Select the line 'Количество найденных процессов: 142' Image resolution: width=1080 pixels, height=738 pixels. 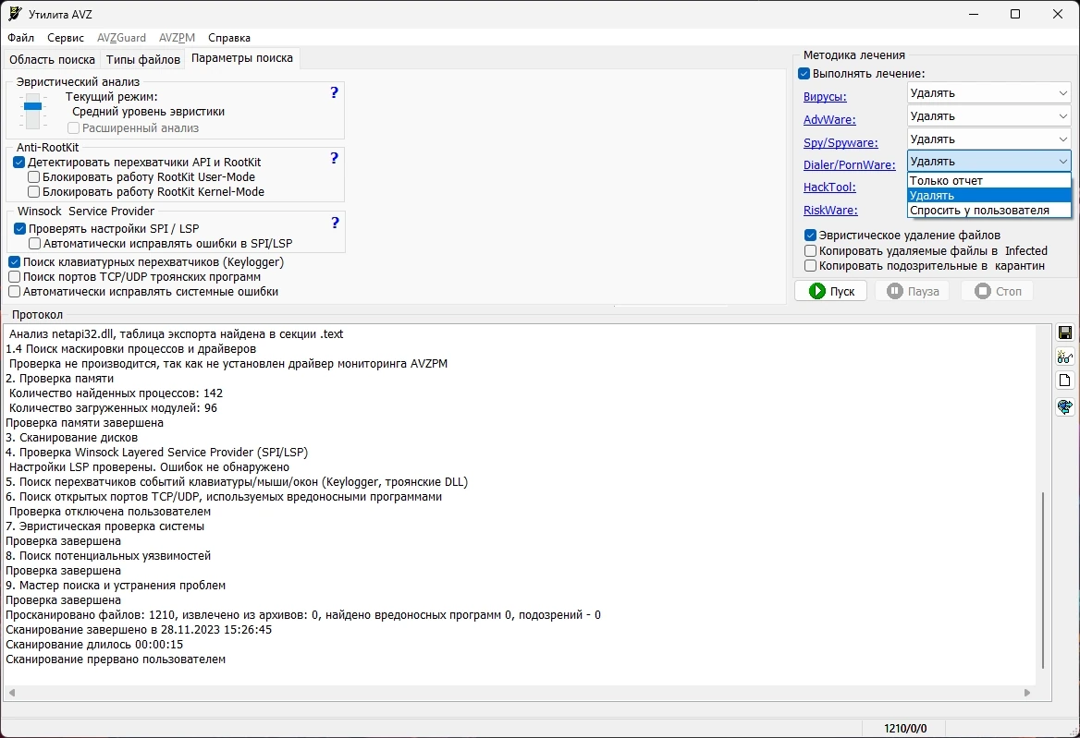point(116,393)
